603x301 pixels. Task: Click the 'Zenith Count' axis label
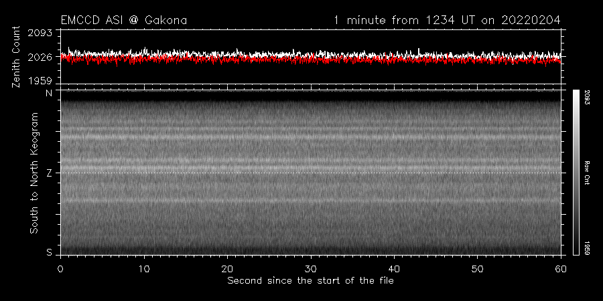coord(16,57)
